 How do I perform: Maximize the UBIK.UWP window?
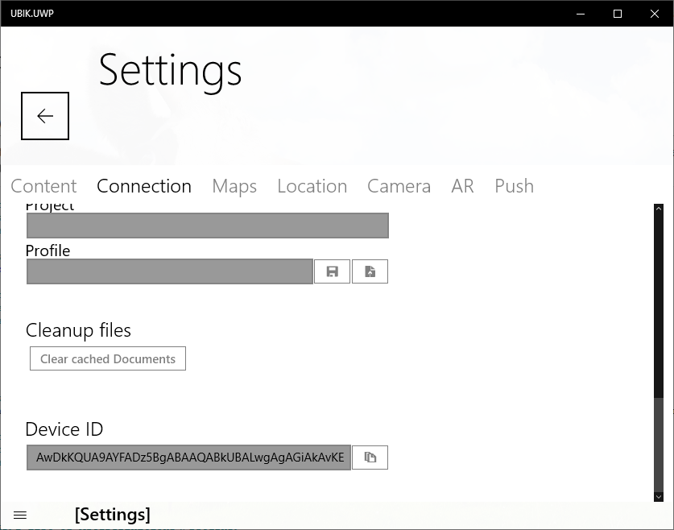pos(618,14)
